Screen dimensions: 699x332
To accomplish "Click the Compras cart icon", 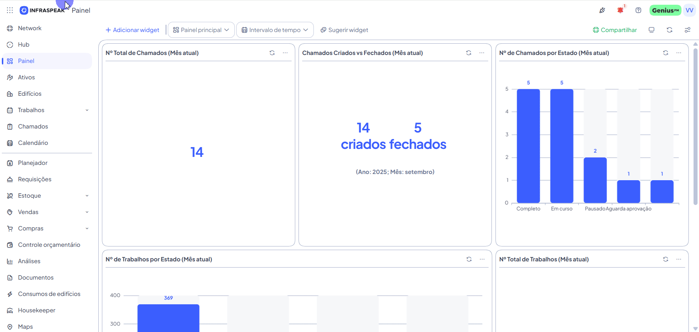I will [x=10, y=229].
